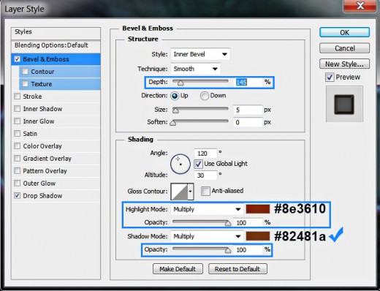Enable the Pattern Overlay checkbox

point(18,170)
